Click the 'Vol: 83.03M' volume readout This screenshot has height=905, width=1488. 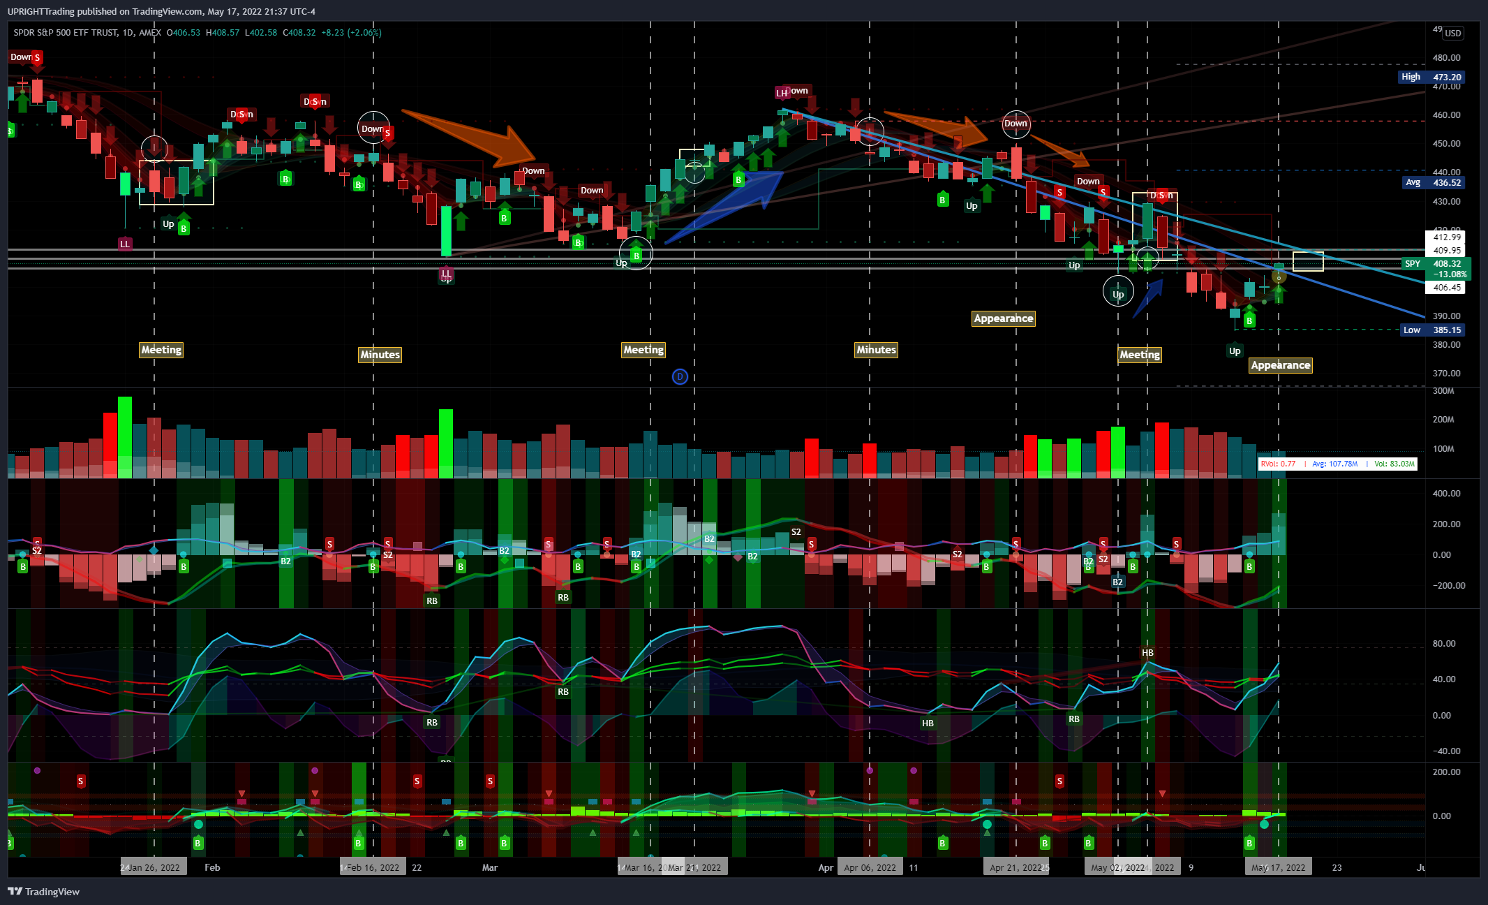(x=1394, y=464)
